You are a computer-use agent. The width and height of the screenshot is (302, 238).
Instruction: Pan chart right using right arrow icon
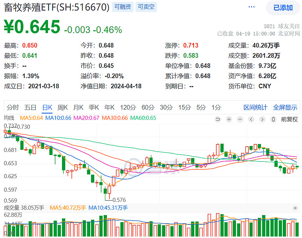(262, 119)
